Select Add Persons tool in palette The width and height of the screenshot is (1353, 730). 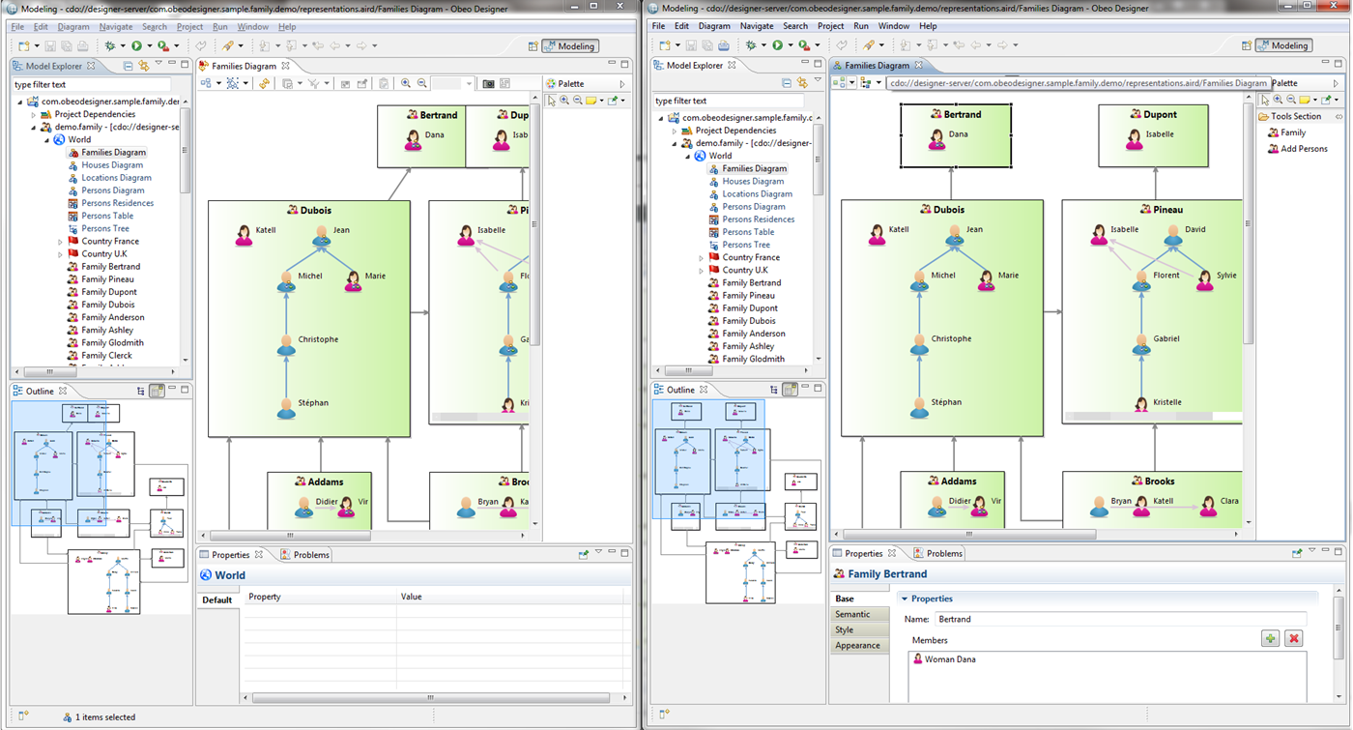[1304, 149]
